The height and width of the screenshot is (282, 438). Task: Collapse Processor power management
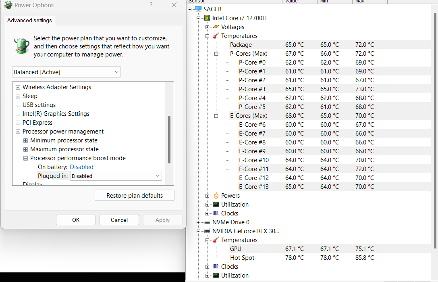click(18, 132)
